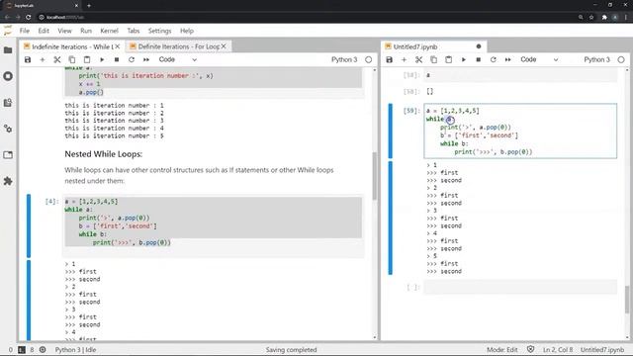Viewport: 633px width, 356px height.
Task: Collapse cell [59] output via blue bar
Action: pos(391,218)
